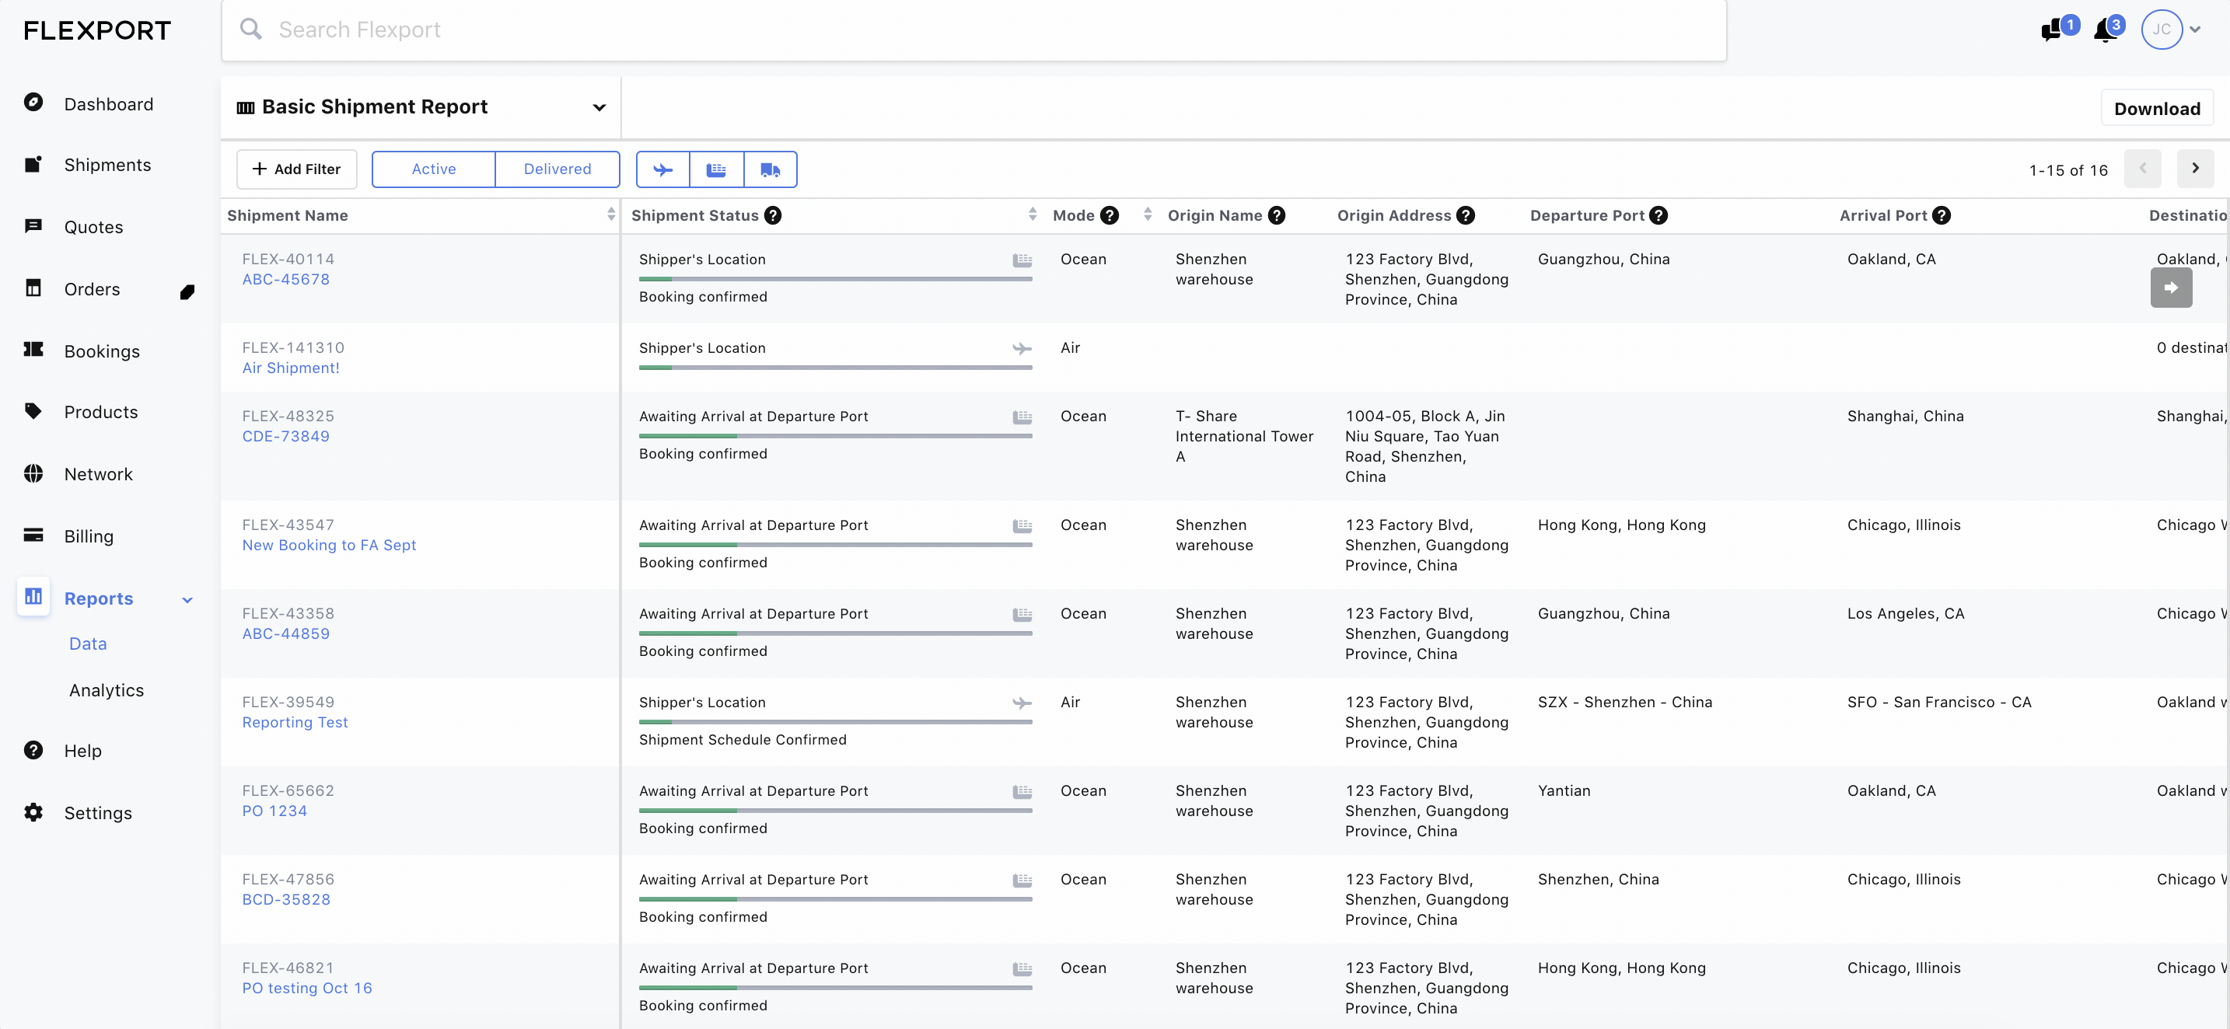
Task: Open shipment link ABC-45678
Action: [285, 280]
